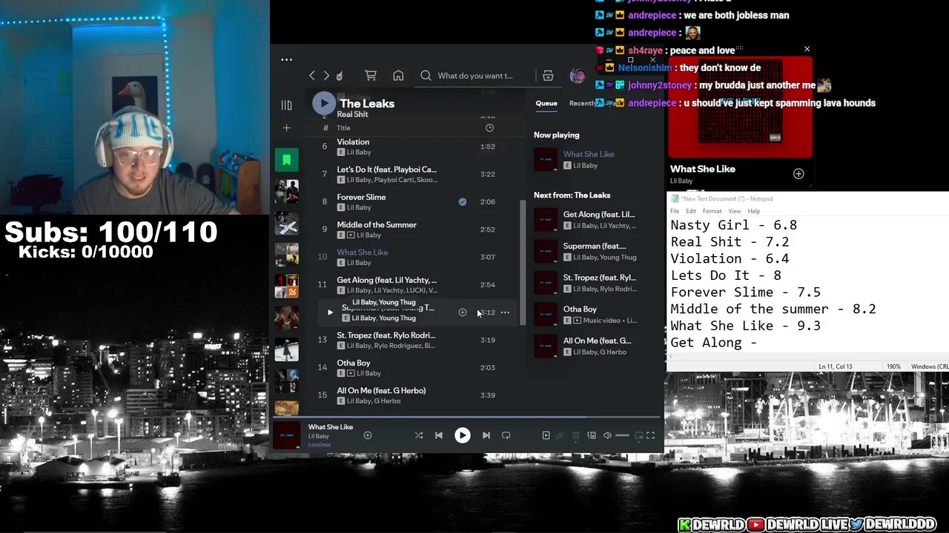Add What She Like in player bar
The width and height of the screenshot is (949, 533).
pos(367,435)
